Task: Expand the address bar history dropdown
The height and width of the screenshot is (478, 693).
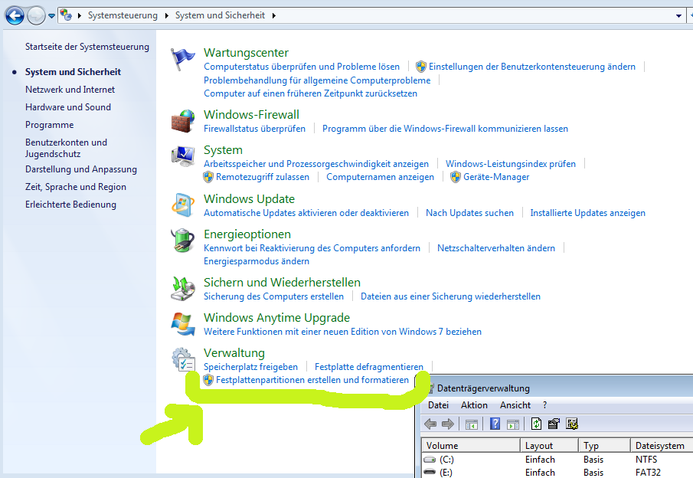Action: (x=679, y=16)
